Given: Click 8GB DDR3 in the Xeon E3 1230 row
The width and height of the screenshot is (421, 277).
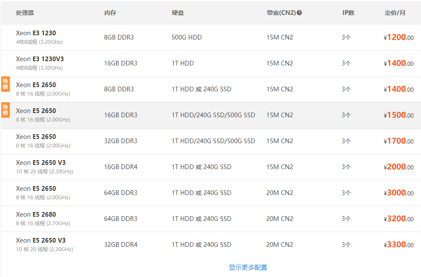Looking at the screenshot, I should click(119, 37).
